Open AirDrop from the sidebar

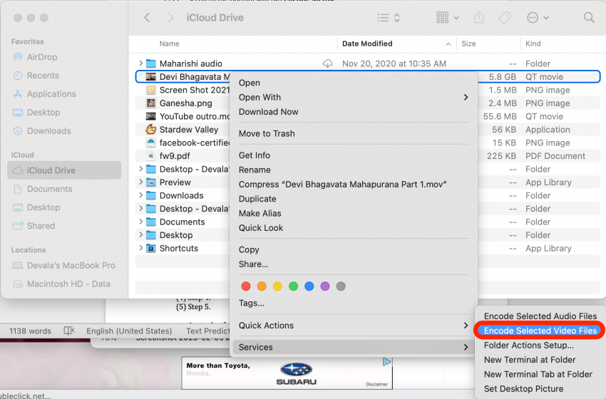(42, 57)
